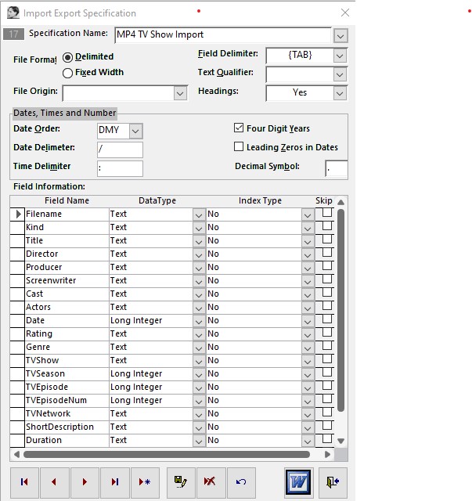Toggle the Four Digit Years checkbox
The height and width of the screenshot is (501, 472).
[x=239, y=128]
